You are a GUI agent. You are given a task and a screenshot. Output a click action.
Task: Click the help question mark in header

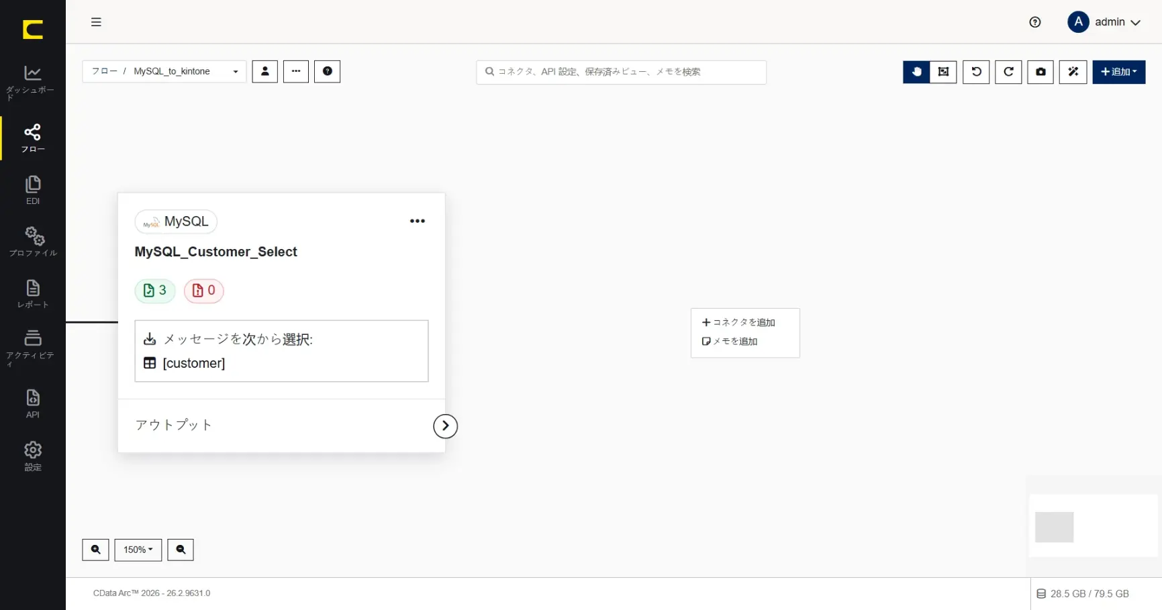pyautogui.click(x=1034, y=22)
